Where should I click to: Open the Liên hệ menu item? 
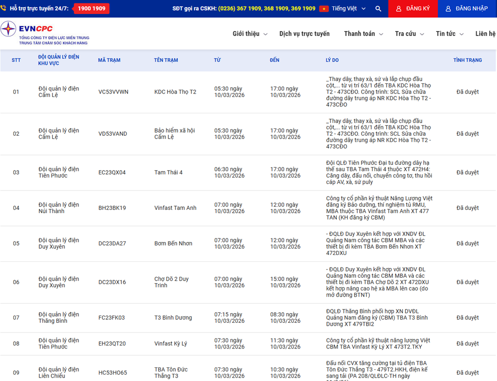tap(485, 34)
